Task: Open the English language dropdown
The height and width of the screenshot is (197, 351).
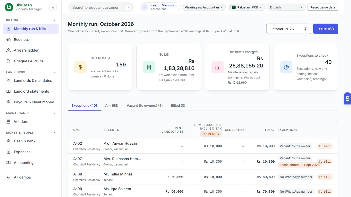Action: pyautogui.click(x=286, y=7)
